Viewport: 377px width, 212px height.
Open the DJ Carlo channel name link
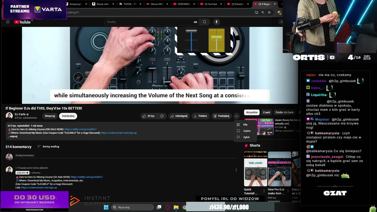[x=20, y=114]
